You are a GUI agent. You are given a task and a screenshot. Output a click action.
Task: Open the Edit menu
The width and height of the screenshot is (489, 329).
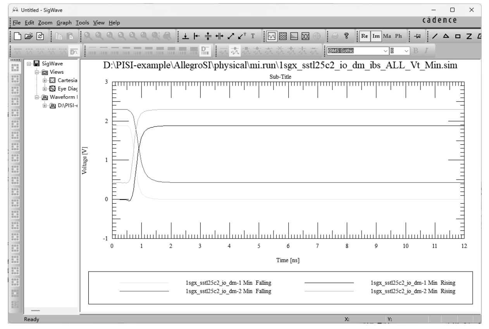[x=30, y=23]
